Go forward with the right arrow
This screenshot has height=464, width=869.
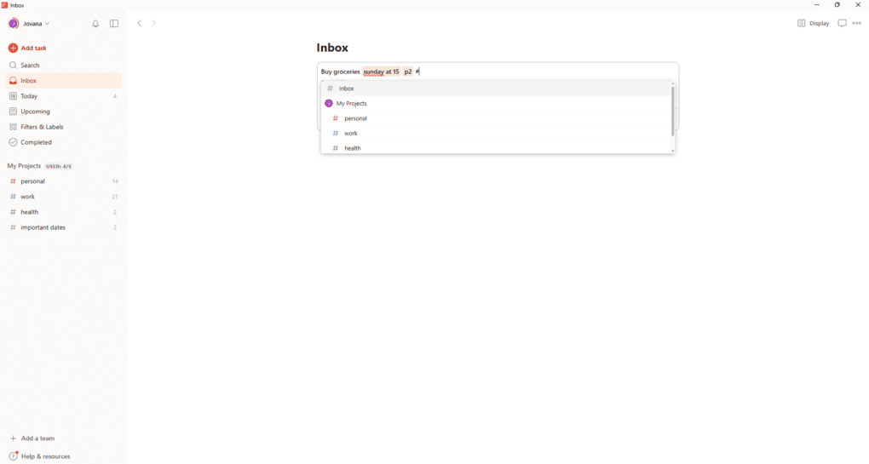154,23
